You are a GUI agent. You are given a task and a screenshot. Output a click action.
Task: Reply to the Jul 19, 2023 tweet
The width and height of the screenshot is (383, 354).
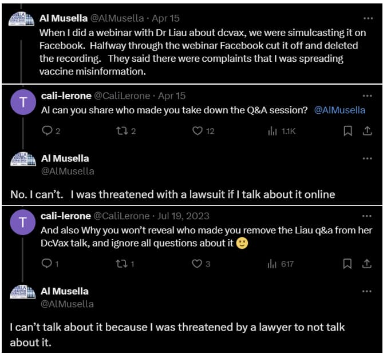(x=48, y=264)
